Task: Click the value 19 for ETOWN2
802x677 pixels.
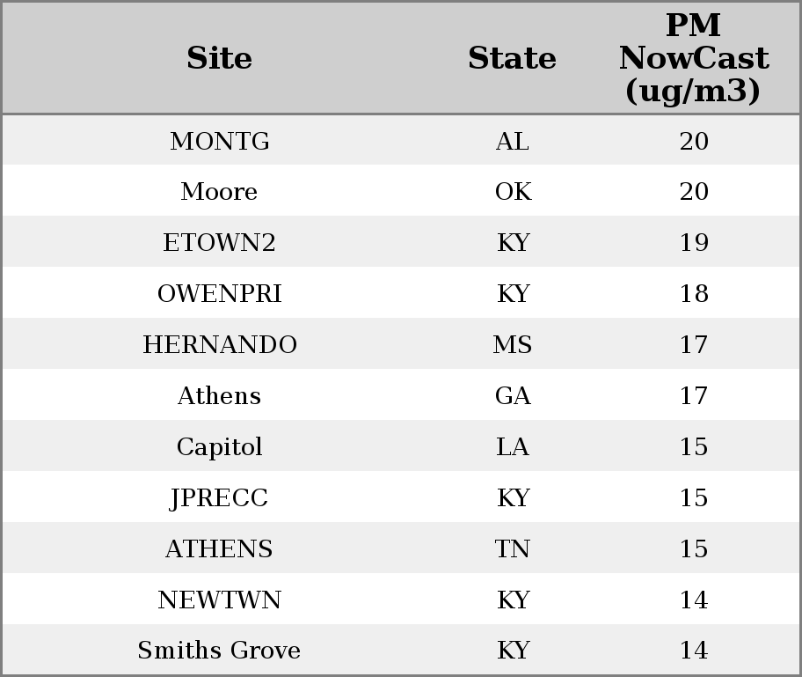Action: pyautogui.click(x=694, y=242)
